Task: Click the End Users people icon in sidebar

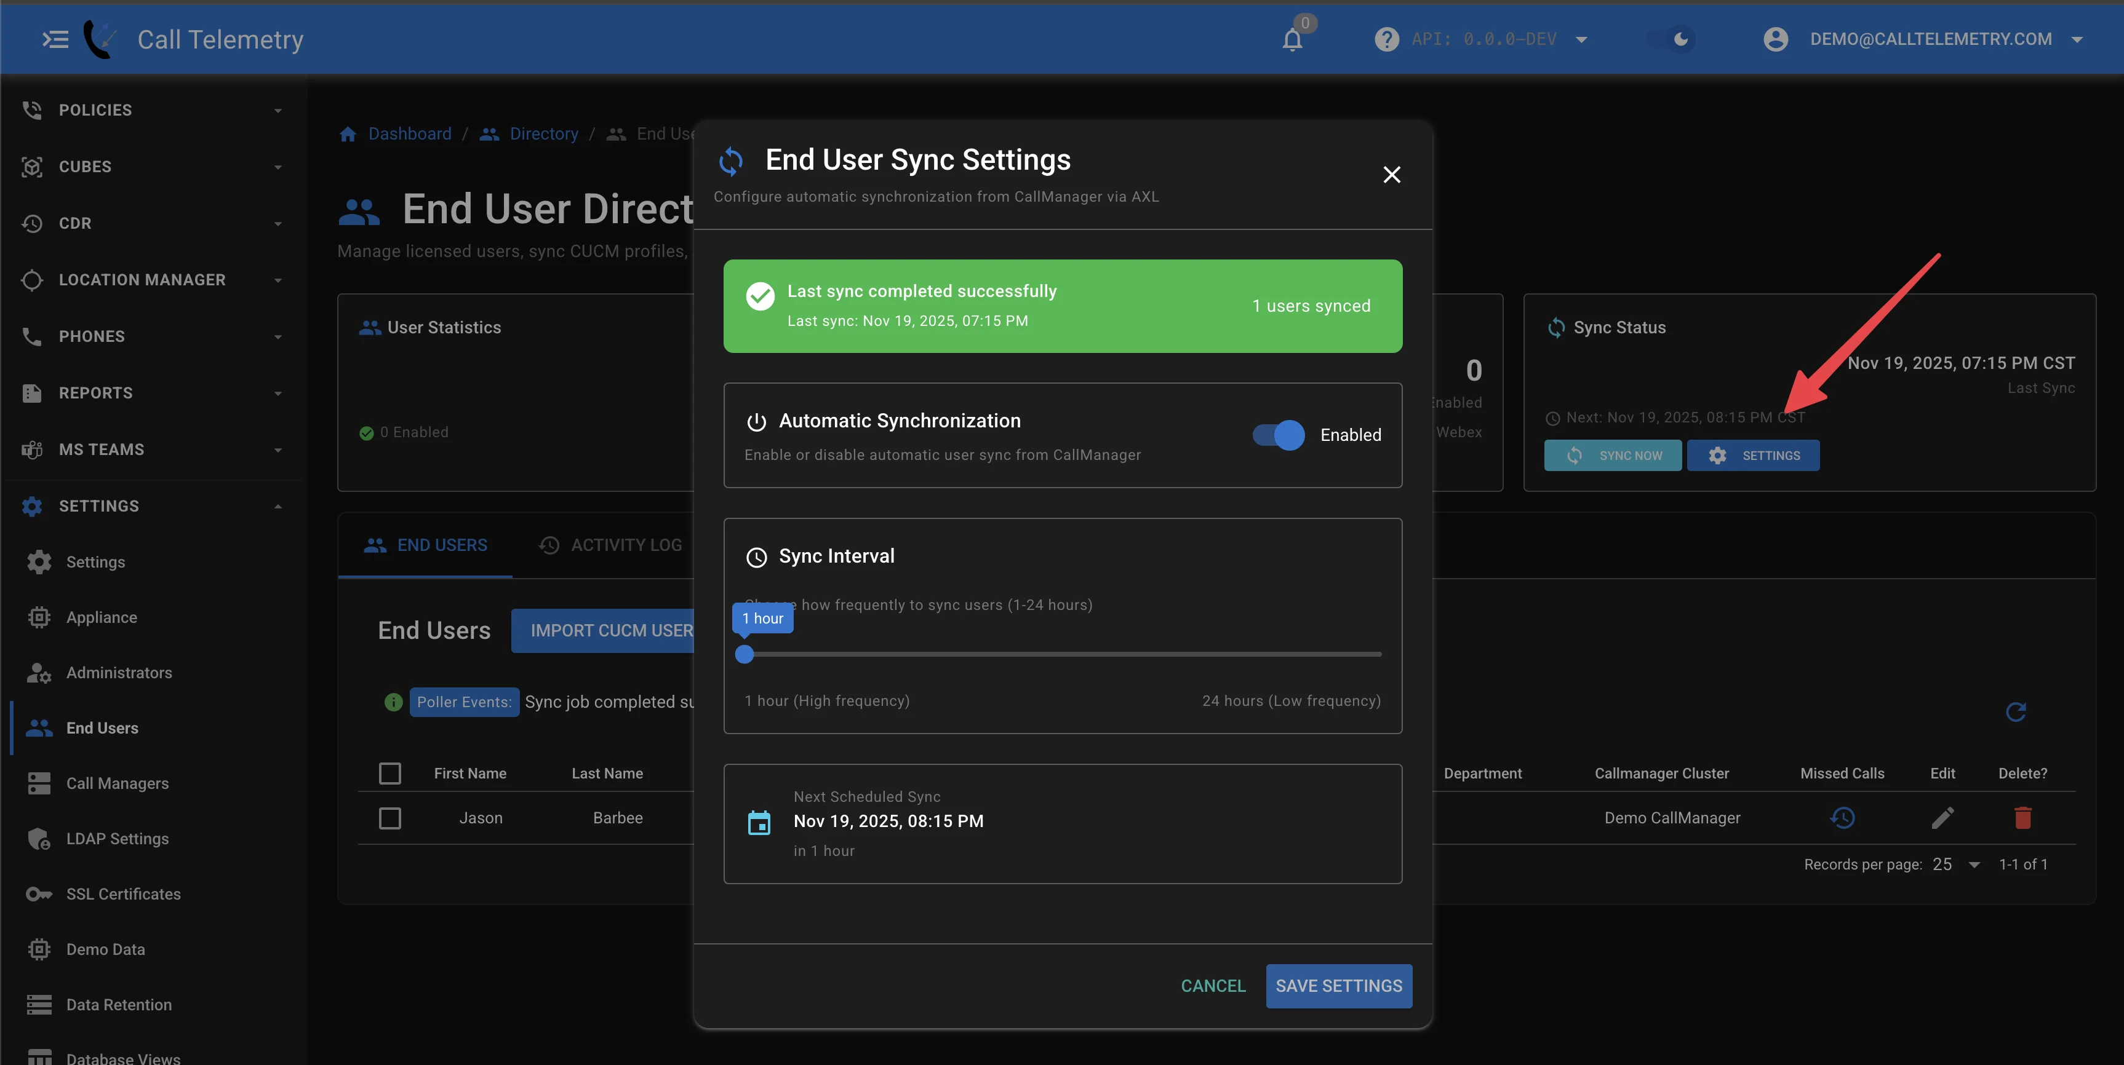Action: click(39, 728)
